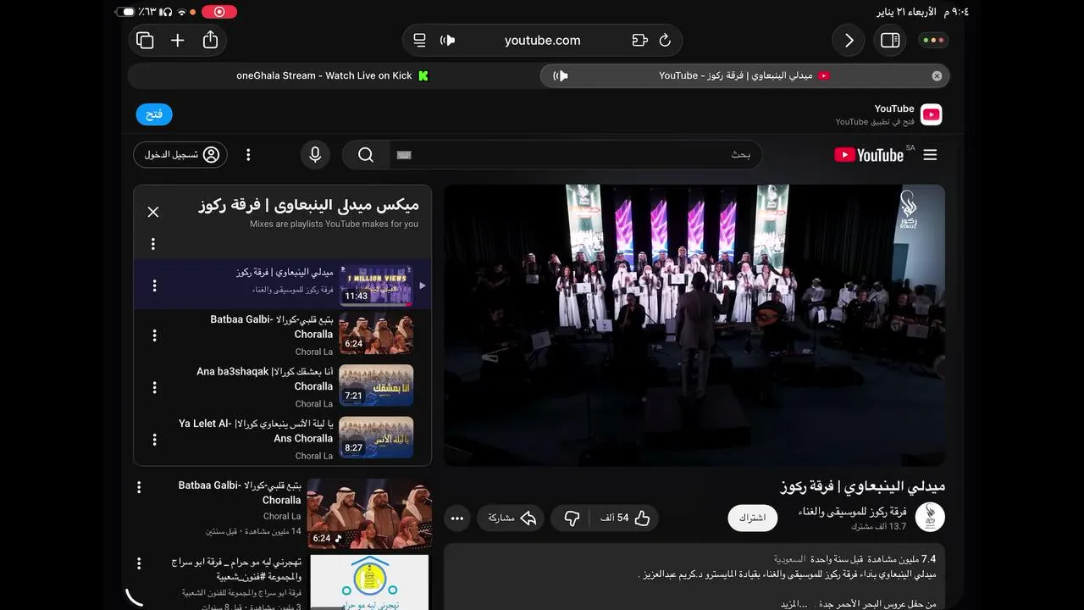The width and height of the screenshot is (1084, 610).
Task: Click the مشاركة share button
Action: click(x=512, y=518)
